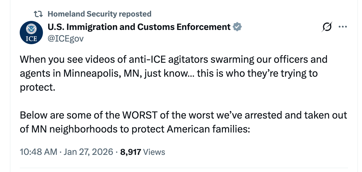Open the "Homeland Security reposted" link
The height and width of the screenshot is (172, 362).
tap(99, 14)
